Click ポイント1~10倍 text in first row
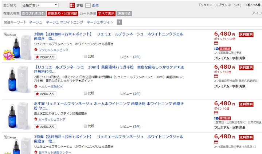262x154 pixels. pos(225,39)
